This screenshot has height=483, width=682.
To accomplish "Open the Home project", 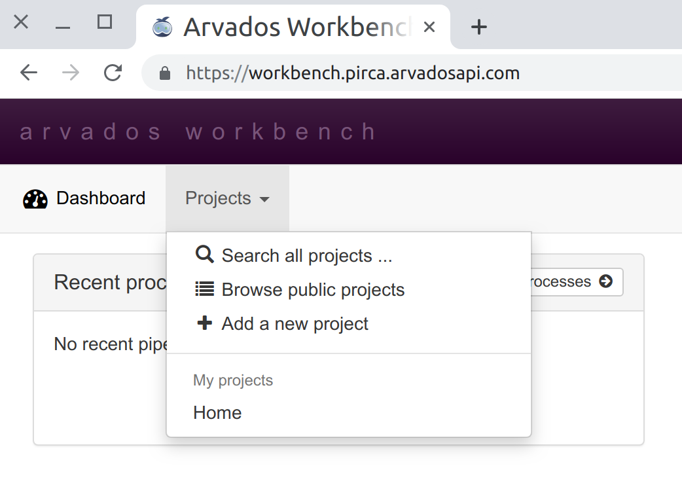I will (x=217, y=413).
